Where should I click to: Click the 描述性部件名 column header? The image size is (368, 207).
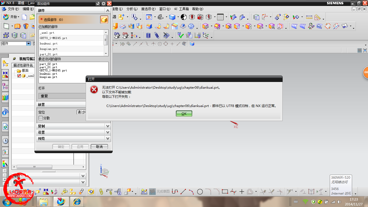pos(23,65)
